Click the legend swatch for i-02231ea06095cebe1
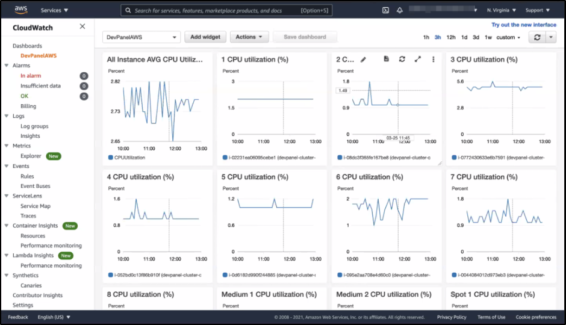 [x=225, y=157]
